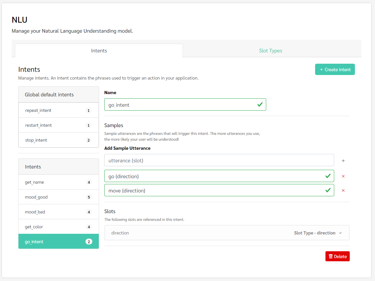Edit the 'go {direction}' sample field
Viewport: 375px width, 281px height.
[x=219, y=176]
